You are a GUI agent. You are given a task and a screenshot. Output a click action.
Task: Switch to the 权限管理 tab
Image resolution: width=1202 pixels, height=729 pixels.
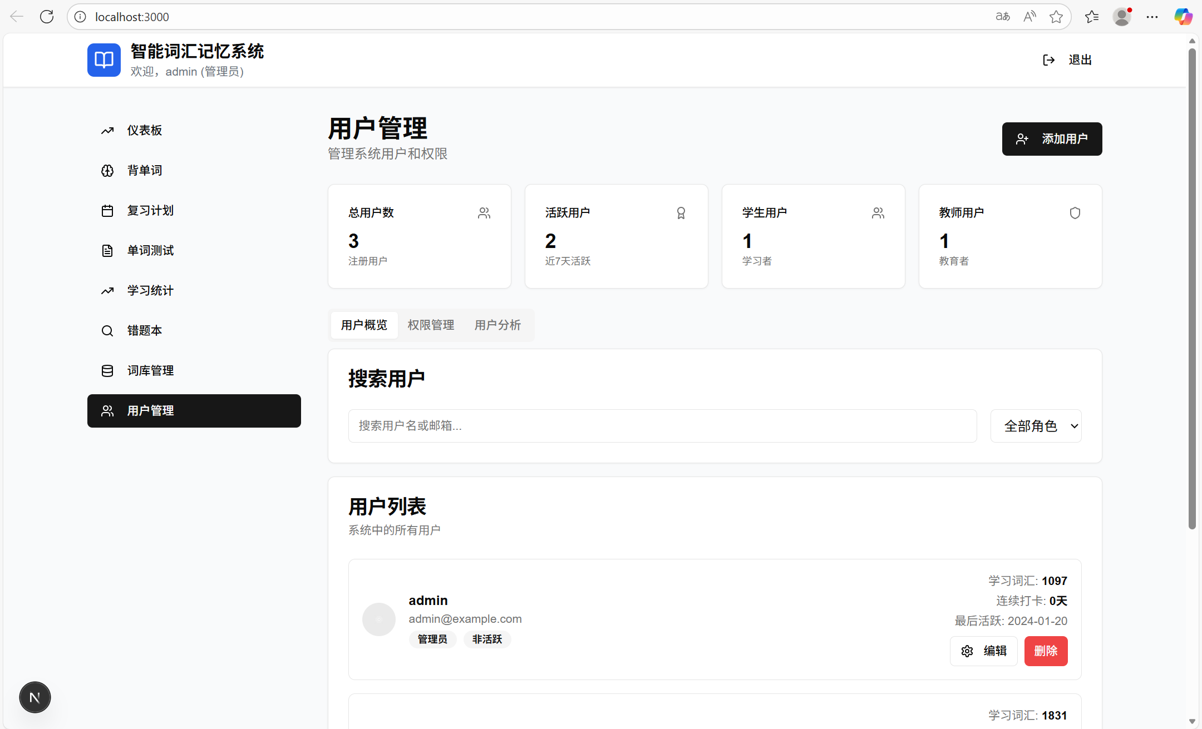coord(431,325)
